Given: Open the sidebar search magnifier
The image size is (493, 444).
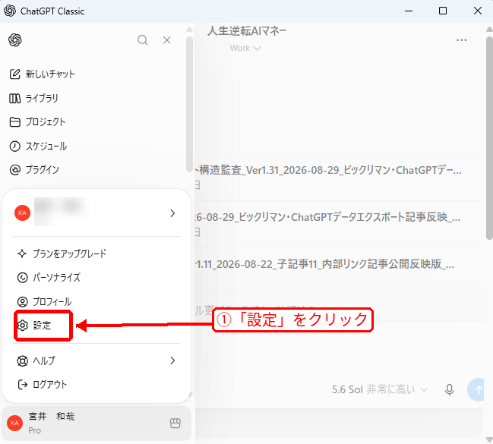Looking at the screenshot, I should click(142, 40).
